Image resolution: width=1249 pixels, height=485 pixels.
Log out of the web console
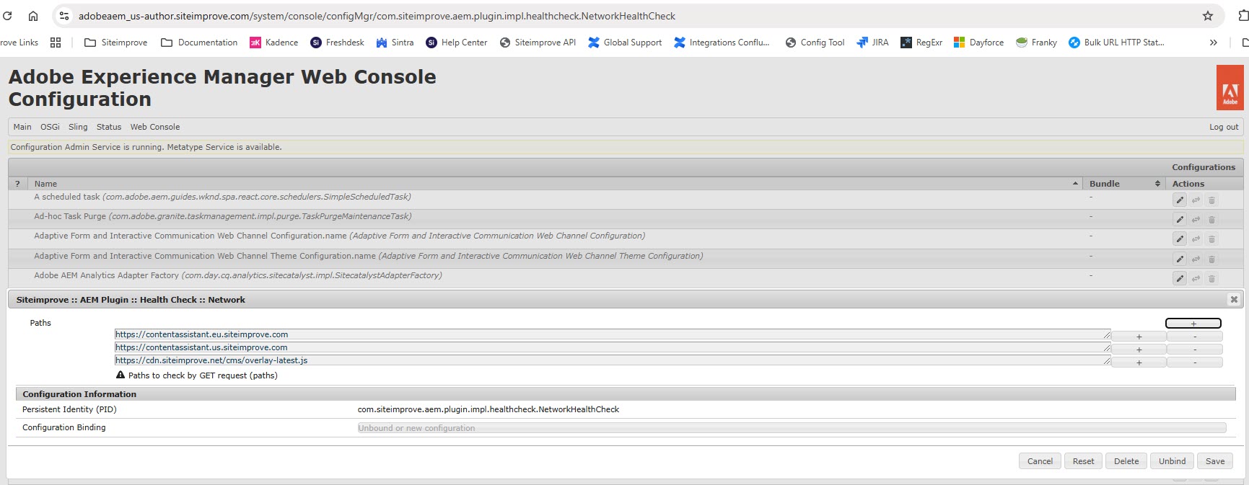[1224, 127]
